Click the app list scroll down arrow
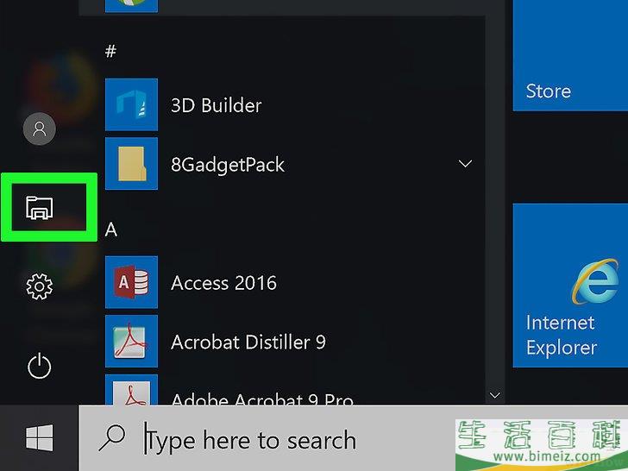 [x=495, y=395]
